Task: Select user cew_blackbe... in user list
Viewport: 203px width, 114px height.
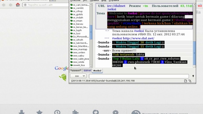Action: pyautogui.click(x=80, y=46)
